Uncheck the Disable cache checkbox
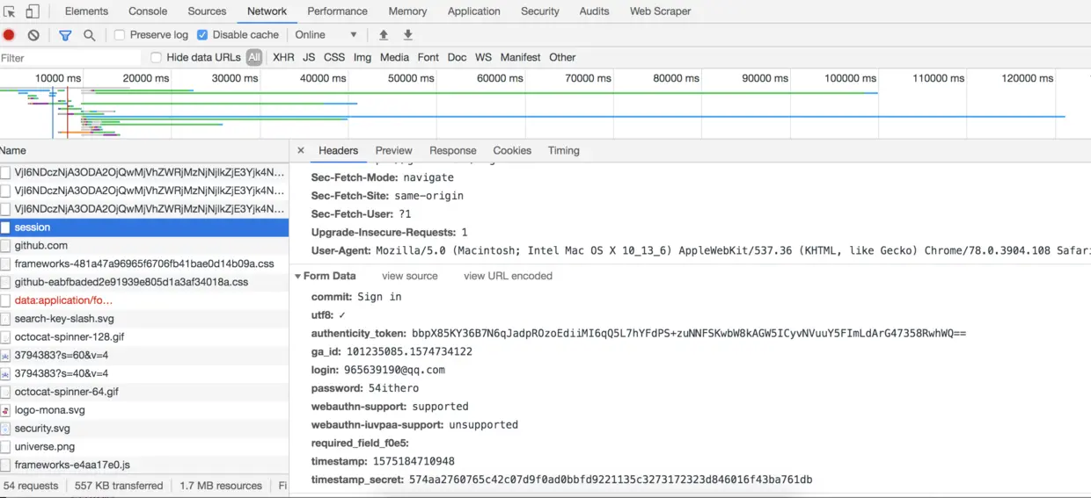The image size is (1091, 498). coord(202,35)
